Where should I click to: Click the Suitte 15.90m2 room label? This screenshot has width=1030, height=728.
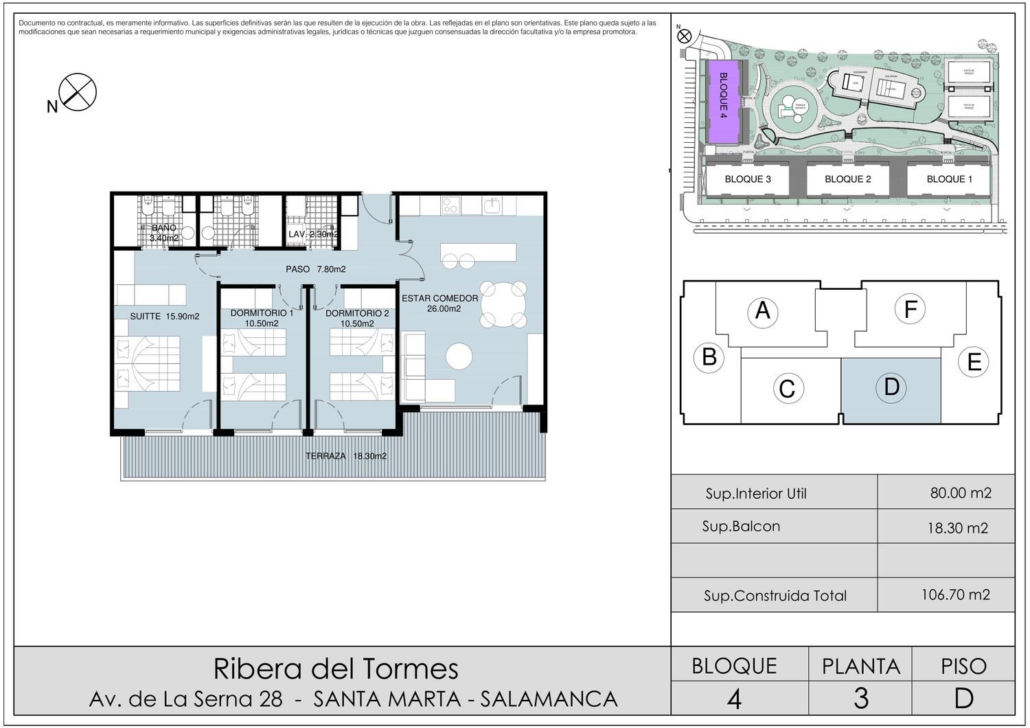pos(165,317)
